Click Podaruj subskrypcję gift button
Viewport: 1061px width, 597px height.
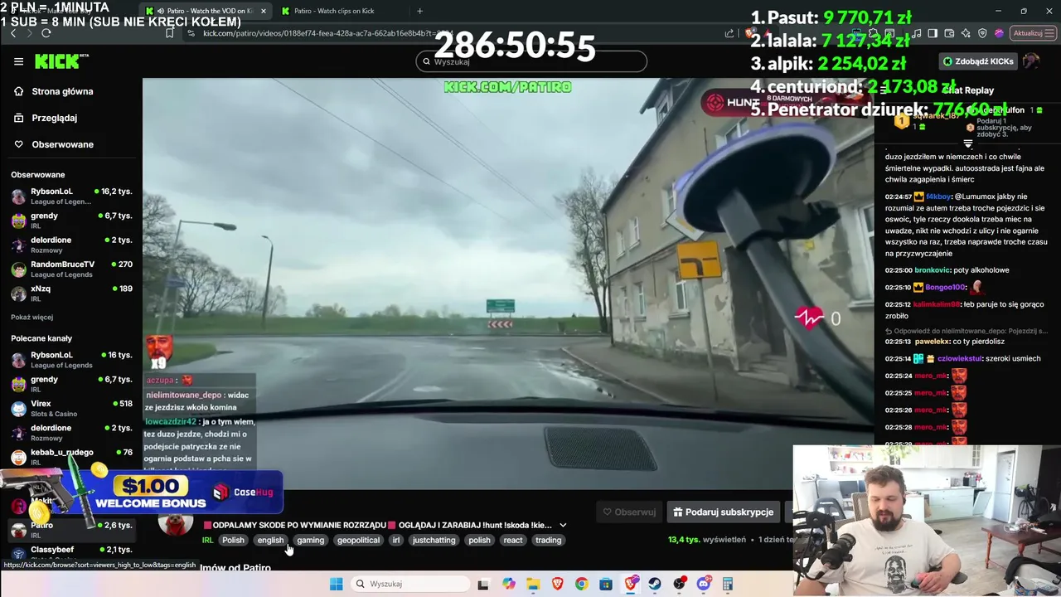723,512
